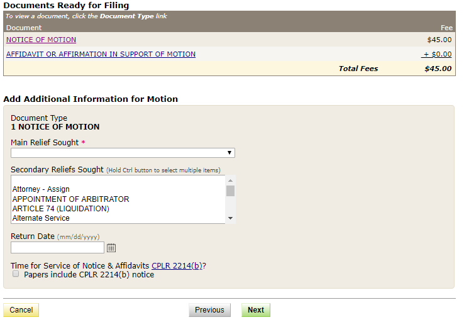The height and width of the screenshot is (322, 464).
Task: Click the scrollbar track below the thumb
Action: pyautogui.click(x=230, y=206)
